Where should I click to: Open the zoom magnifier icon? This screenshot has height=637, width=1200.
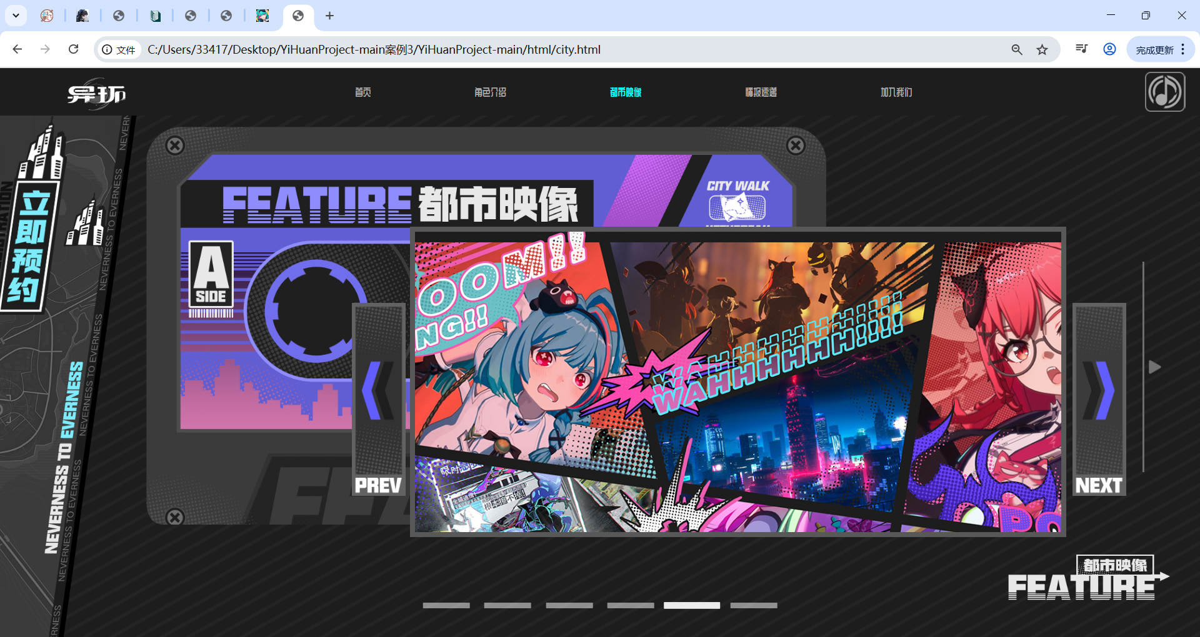pyautogui.click(x=1017, y=49)
